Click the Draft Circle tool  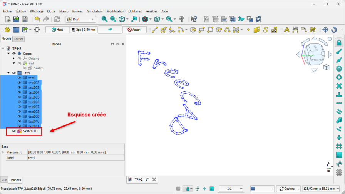(x=193, y=30)
